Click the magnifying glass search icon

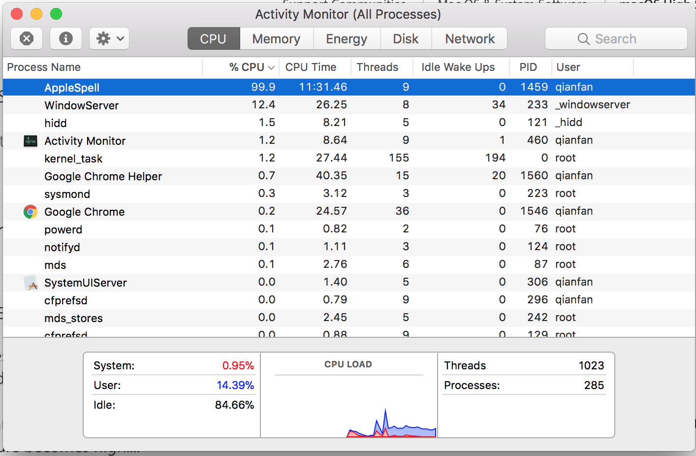tap(584, 39)
